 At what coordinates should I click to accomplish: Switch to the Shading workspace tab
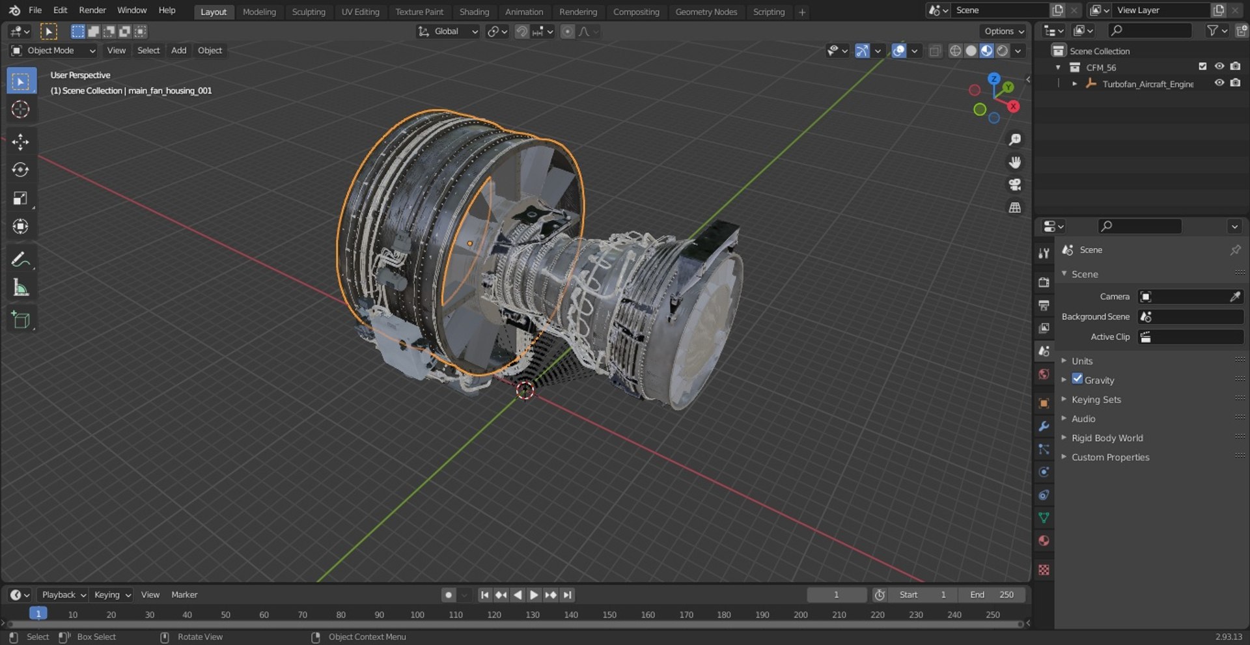pos(474,12)
